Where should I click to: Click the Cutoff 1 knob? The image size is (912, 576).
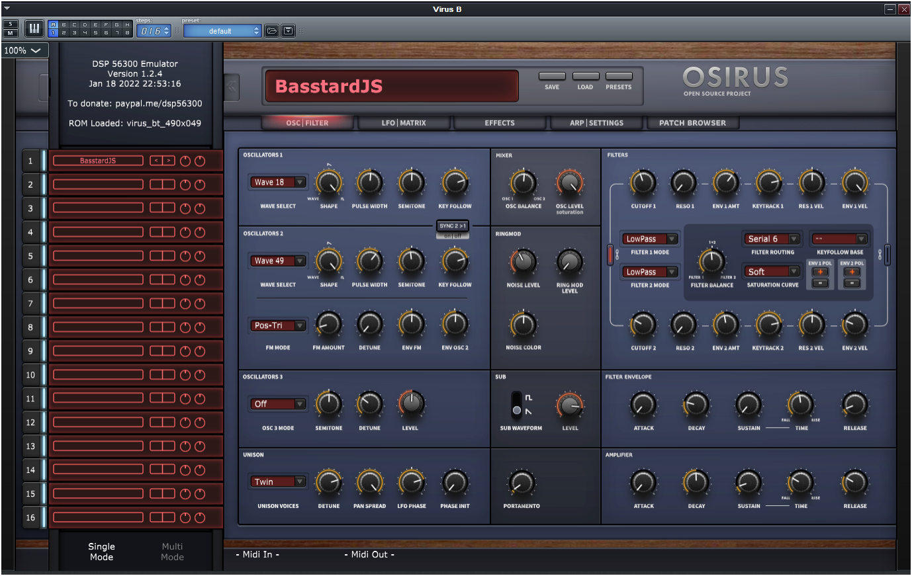pyautogui.click(x=643, y=182)
